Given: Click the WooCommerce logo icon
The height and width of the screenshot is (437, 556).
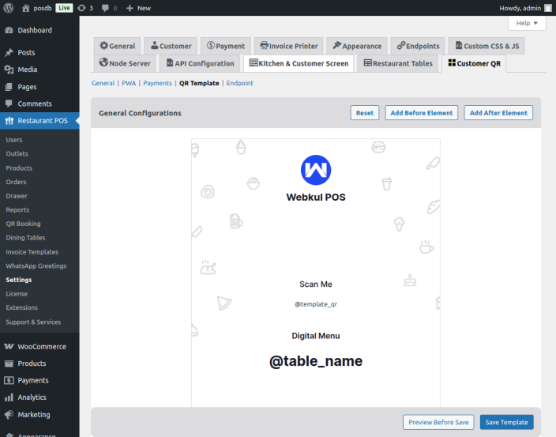Looking at the screenshot, I should (9, 346).
